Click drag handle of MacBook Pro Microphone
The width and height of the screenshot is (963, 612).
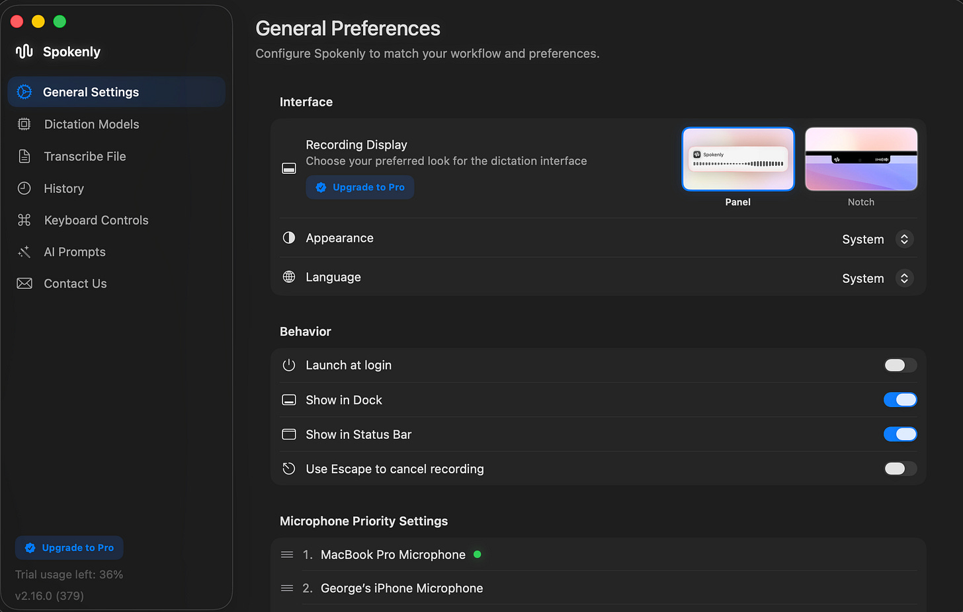tap(287, 555)
